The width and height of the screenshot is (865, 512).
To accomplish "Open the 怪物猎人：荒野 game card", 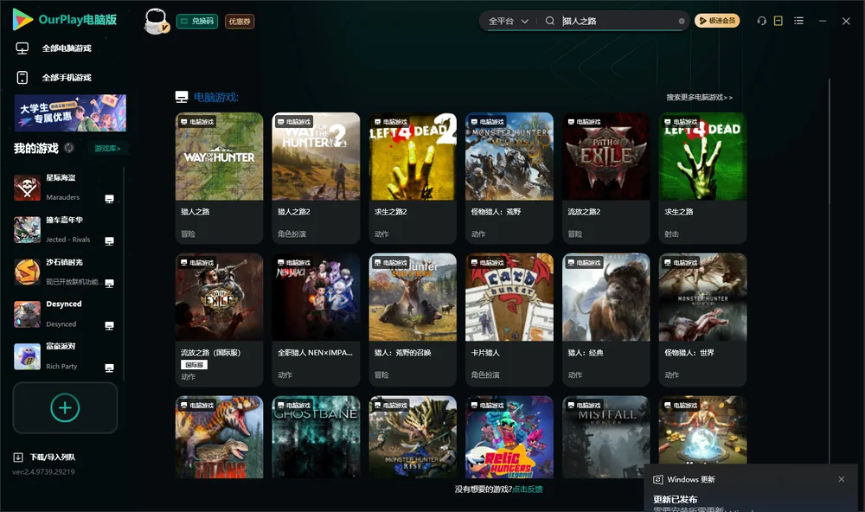I will pos(509,177).
